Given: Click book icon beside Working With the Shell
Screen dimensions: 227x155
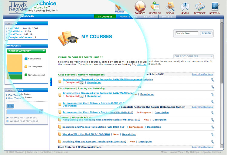Looking at the screenshot, I should click(x=60, y=134).
